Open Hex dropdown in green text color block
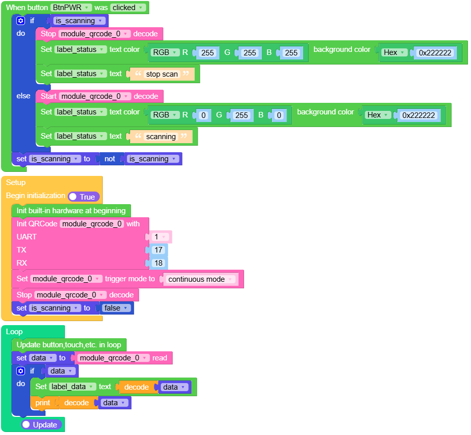Viewport: 471px width, 435px height. 378,115
